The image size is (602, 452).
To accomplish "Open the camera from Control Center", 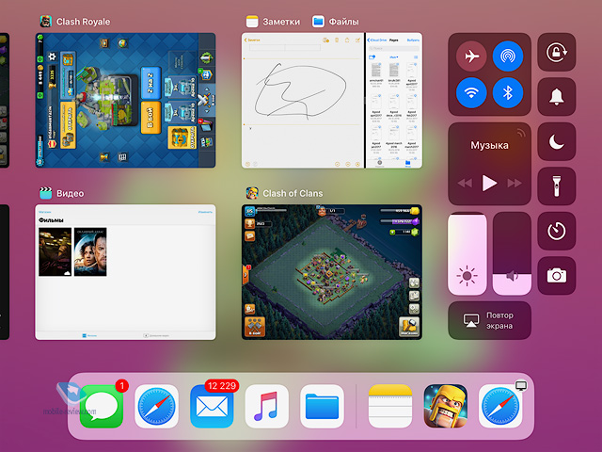I will pyautogui.click(x=556, y=276).
